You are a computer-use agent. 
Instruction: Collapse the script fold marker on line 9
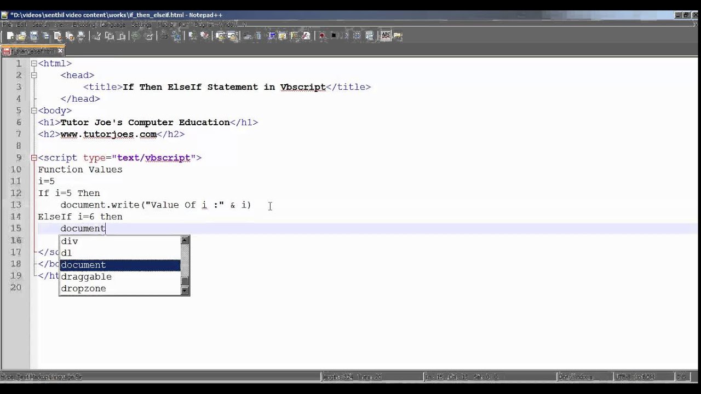[34, 158]
